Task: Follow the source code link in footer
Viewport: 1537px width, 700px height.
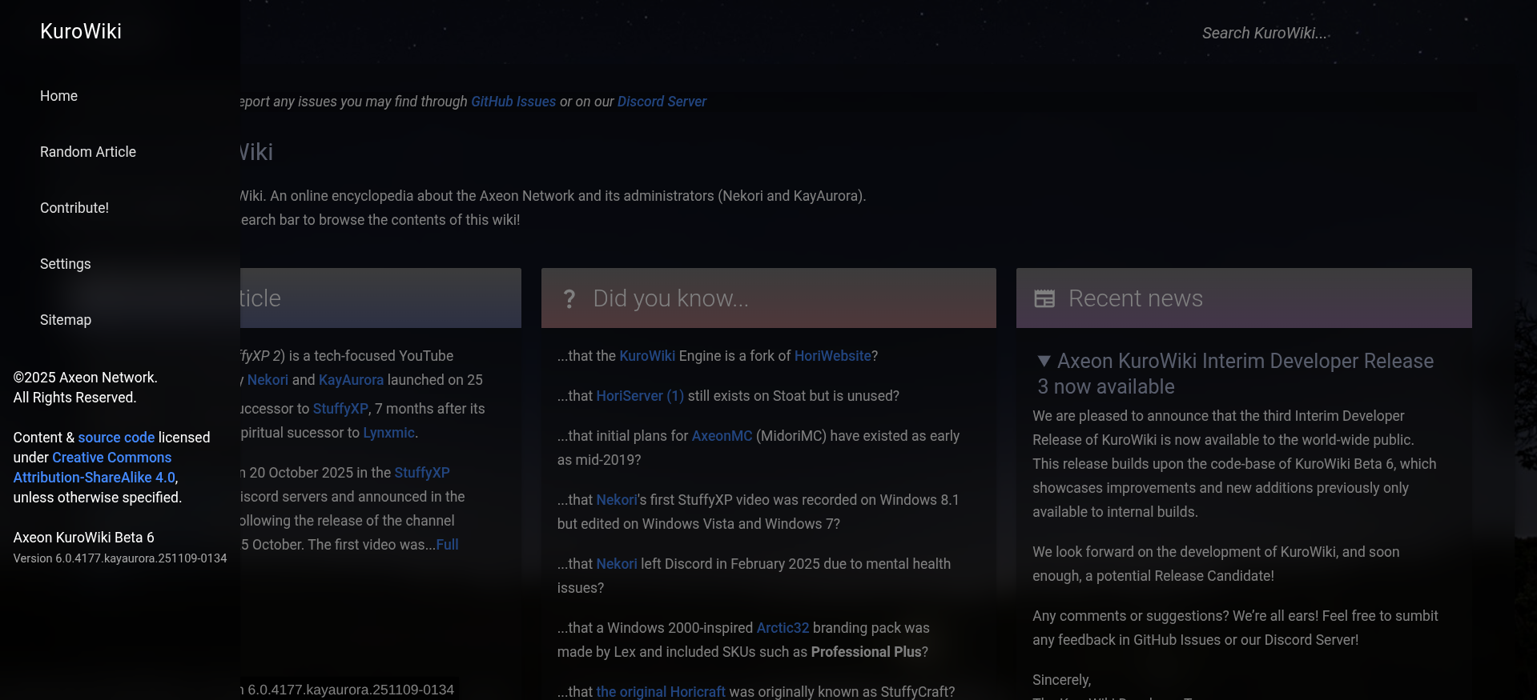Action: click(x=116, y=438)
